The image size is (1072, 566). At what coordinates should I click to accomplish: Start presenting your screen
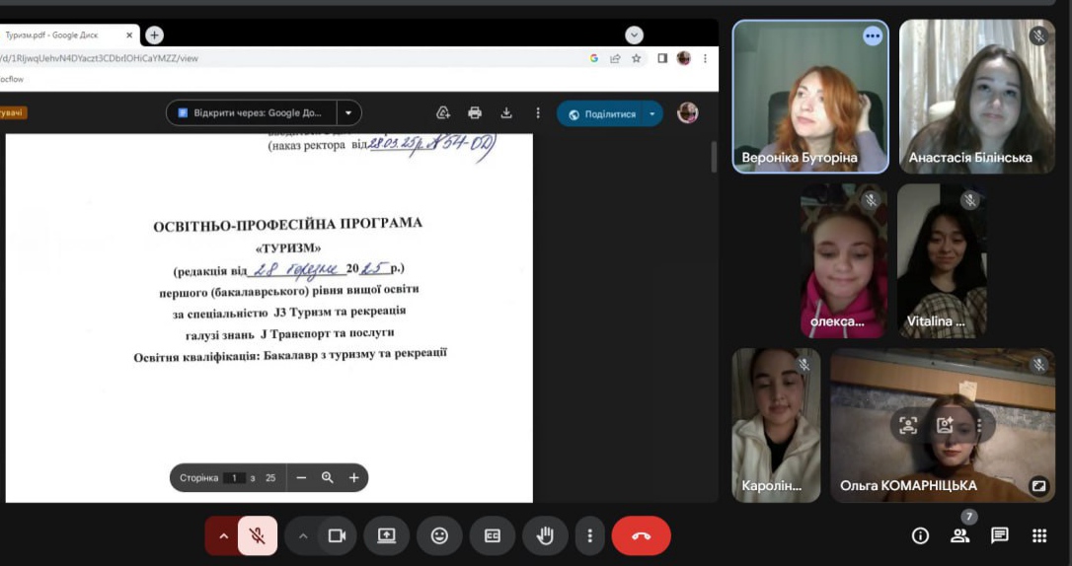(386, 535)
